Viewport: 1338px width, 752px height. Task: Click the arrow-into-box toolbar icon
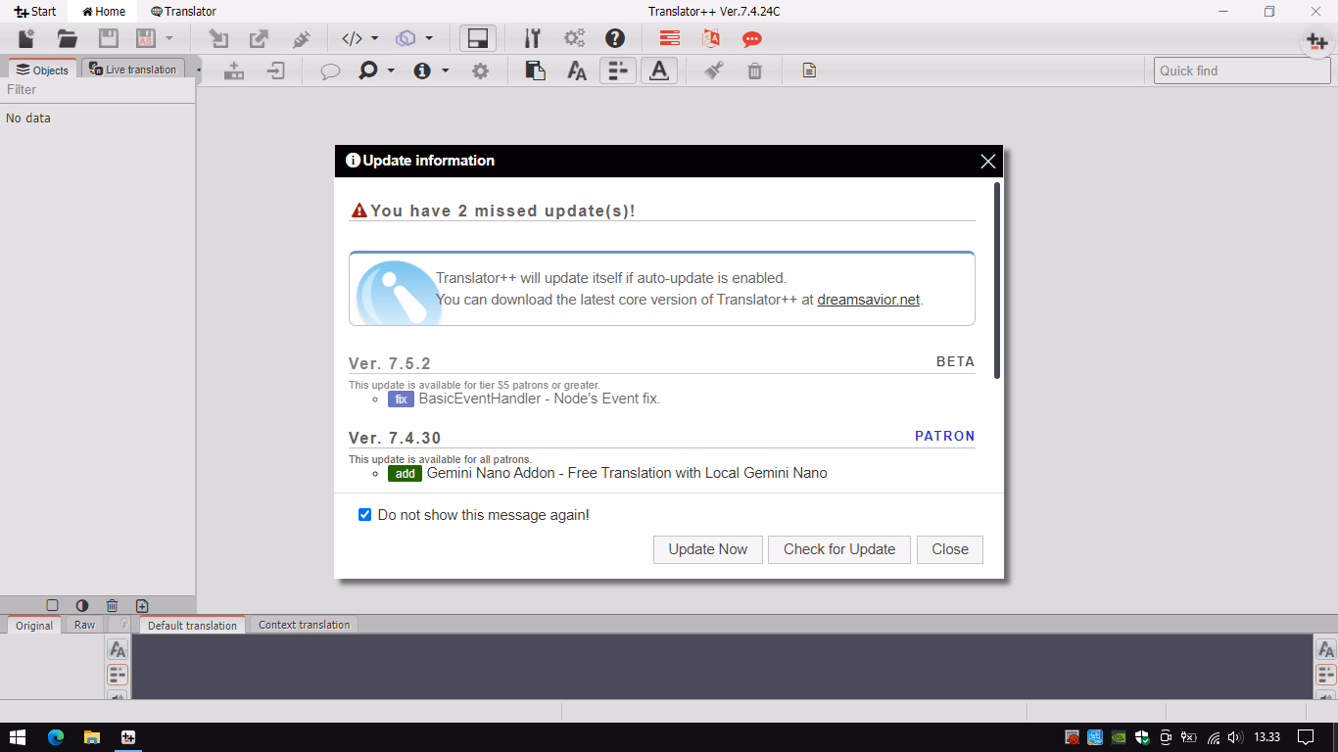276,70
